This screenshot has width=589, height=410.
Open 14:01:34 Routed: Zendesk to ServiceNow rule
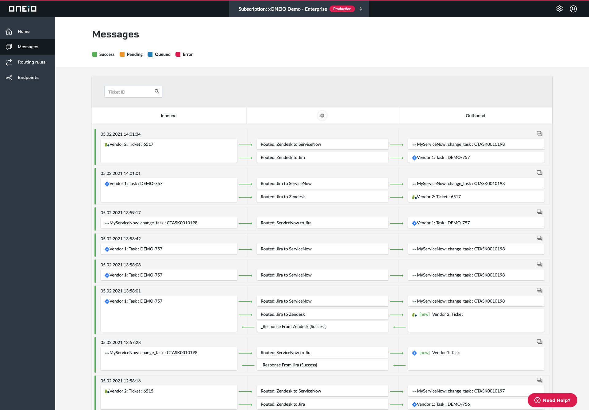(322, 144)
